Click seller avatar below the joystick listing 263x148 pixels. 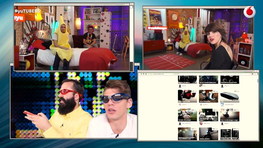(x=222, y=123)
